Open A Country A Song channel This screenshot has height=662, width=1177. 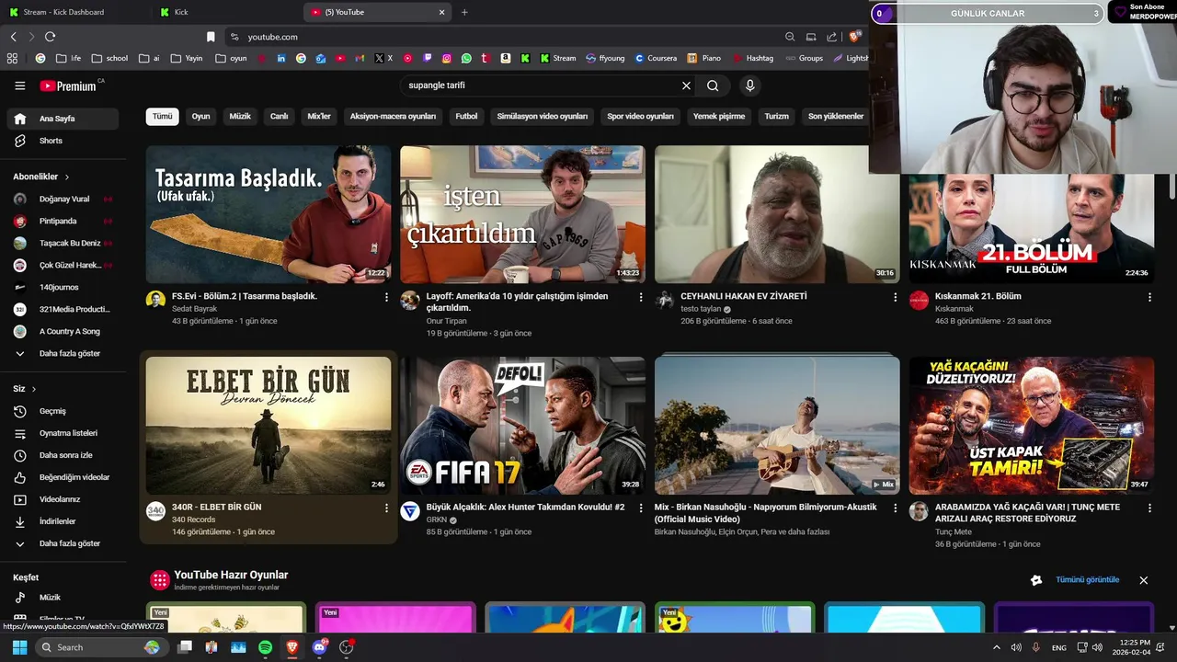[x=63, y=332]
